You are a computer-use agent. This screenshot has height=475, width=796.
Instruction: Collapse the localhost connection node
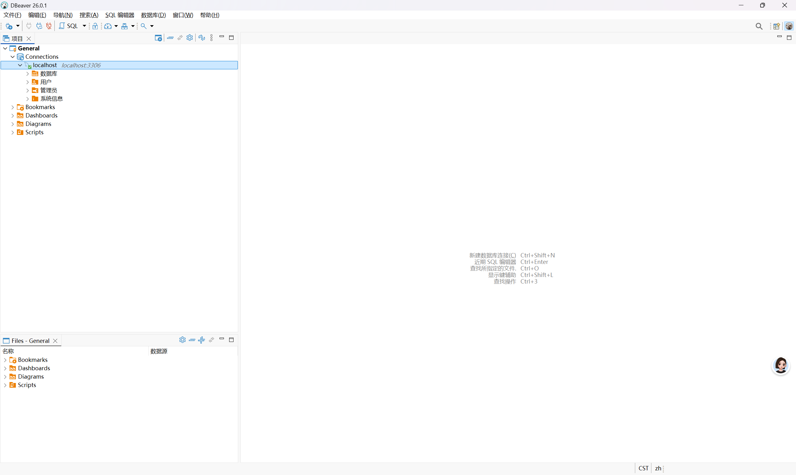[20, 65]
